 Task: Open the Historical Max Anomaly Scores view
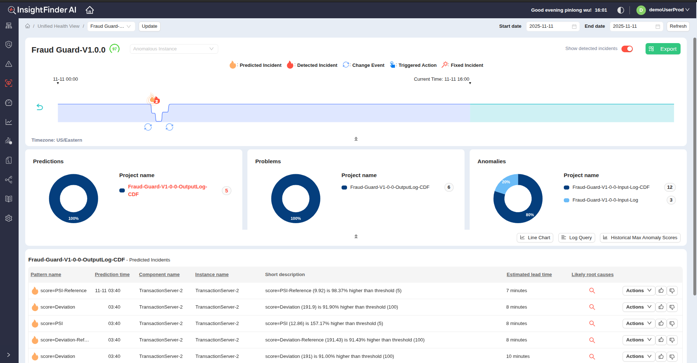pyautogui.click(x=640, y=238)
